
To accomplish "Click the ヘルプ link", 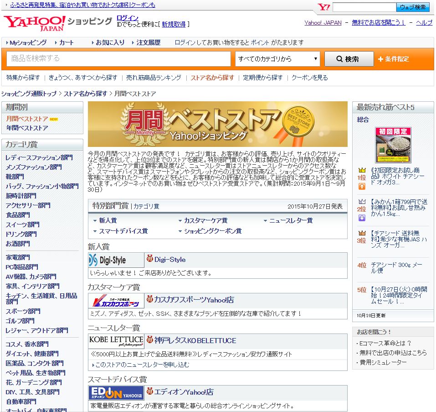I will click(x=424, y=22).
